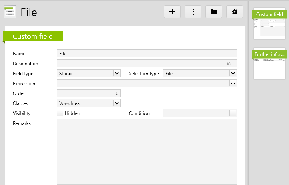Click the custom field form icon beside title
This screenshot has height=185, width=289.
tap(10, 12)
